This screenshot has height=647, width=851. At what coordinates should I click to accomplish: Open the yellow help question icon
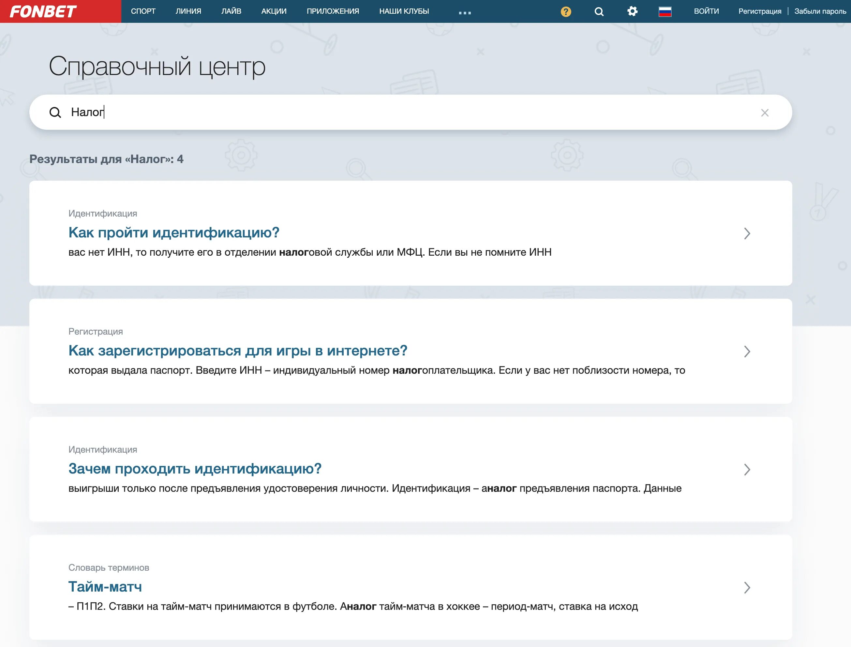point(566,11)
